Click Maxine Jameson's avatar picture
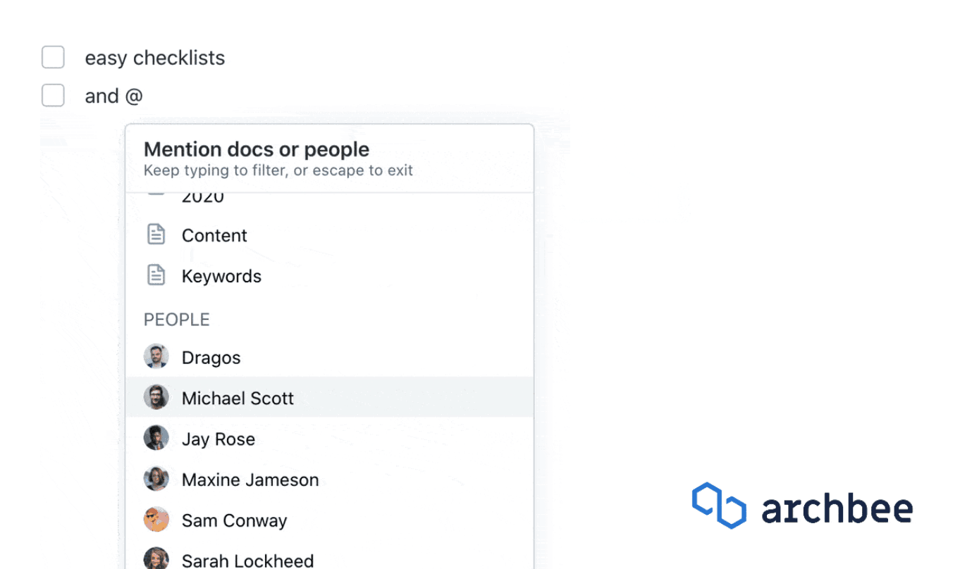Image resolution: width=960 pixels, height=569 pixels. [x=156, y=480]
